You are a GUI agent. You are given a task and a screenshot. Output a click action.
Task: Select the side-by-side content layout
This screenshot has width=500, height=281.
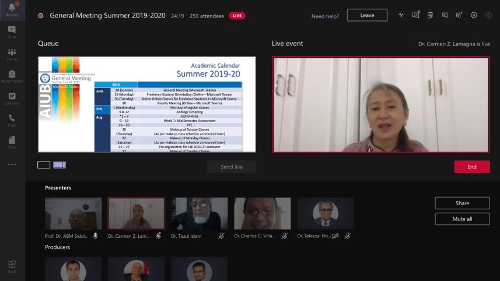coord(60,165)
